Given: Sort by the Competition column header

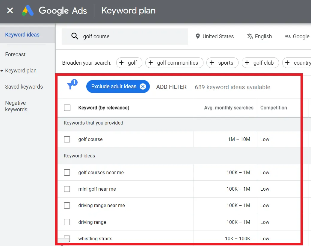Looking at the screenshot, I should tap(273, 108).
